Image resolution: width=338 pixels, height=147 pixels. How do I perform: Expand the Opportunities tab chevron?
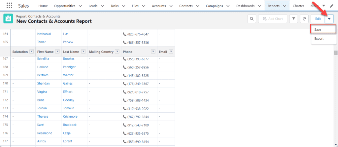point(80,6)
